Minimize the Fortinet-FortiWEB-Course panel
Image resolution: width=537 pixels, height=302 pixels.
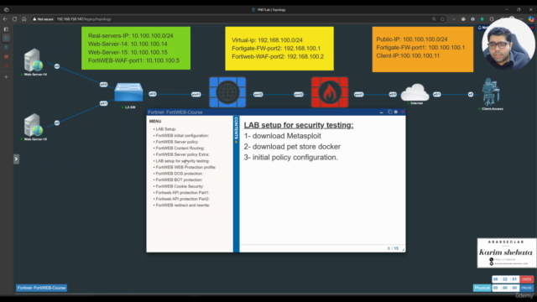tap(381, 112)
